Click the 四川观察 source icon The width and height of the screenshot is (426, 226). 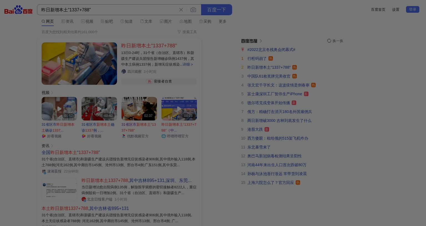pos(124,71)
